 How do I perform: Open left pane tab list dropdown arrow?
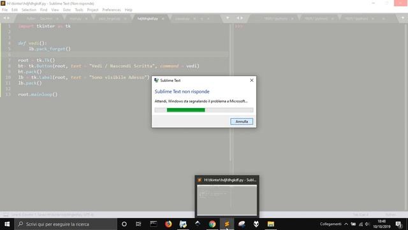click(228, 19)
